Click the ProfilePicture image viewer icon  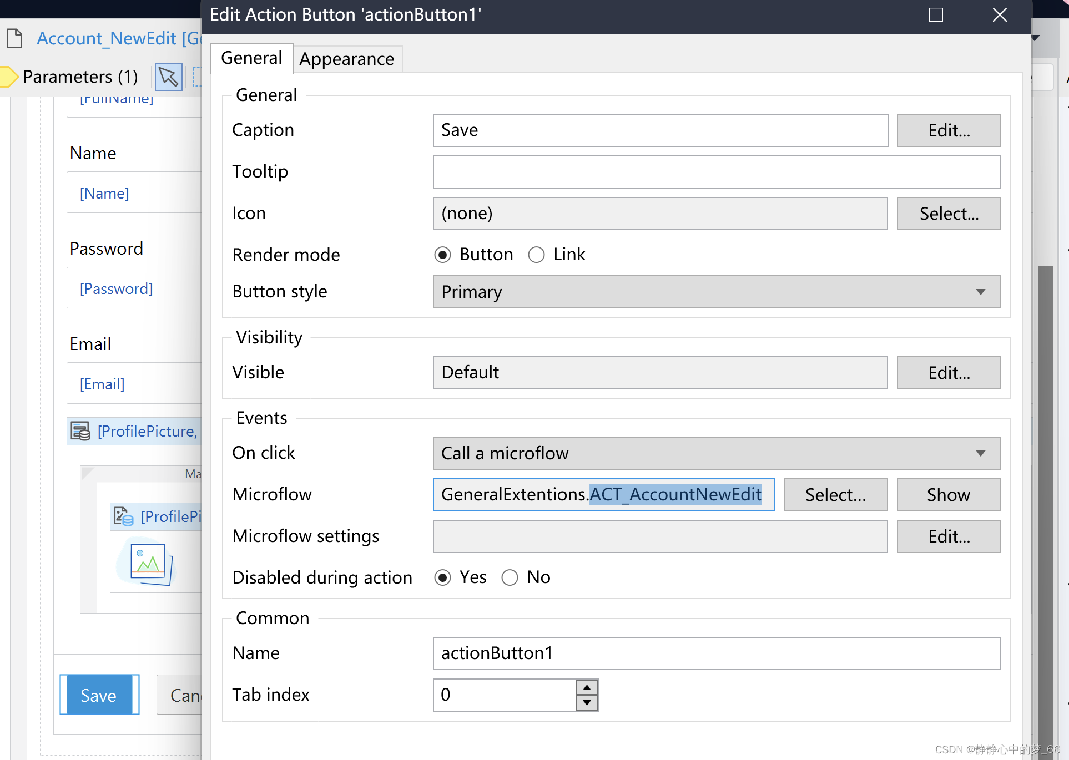tap(123, 516)
